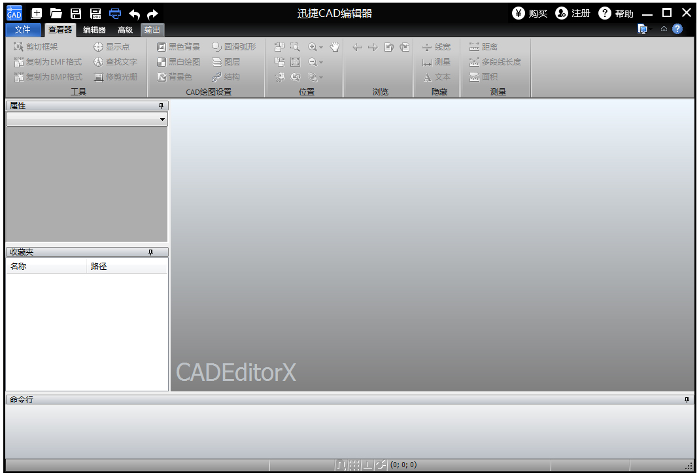
Task: Click the 注册 button
Action: [x=573, y=13]
